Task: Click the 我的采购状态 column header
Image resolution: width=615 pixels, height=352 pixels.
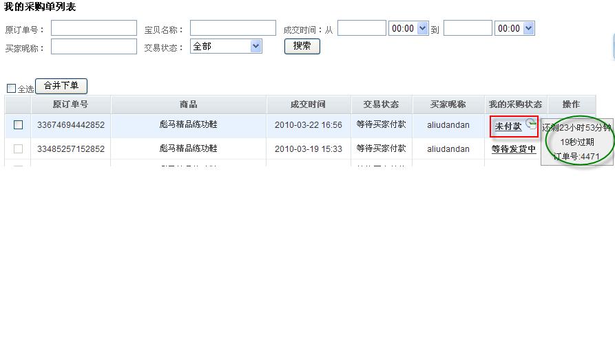Action: point(515,104)
